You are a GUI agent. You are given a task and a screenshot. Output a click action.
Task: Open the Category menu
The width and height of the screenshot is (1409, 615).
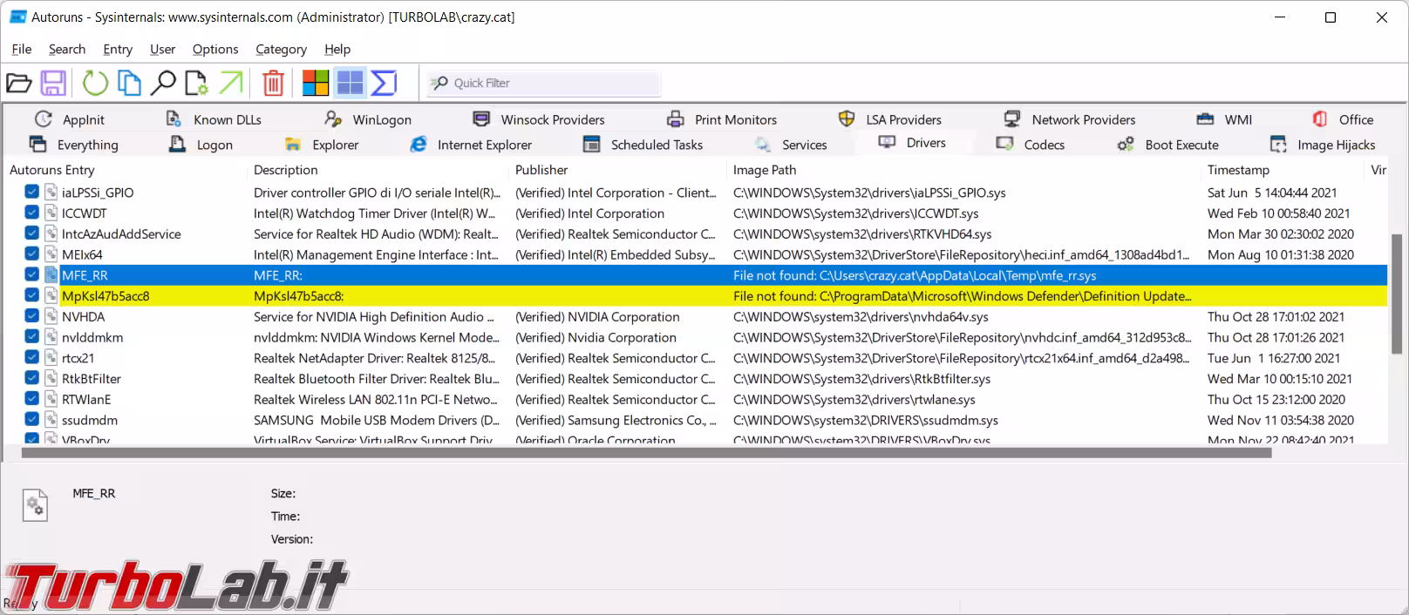[x=281, y=50]
